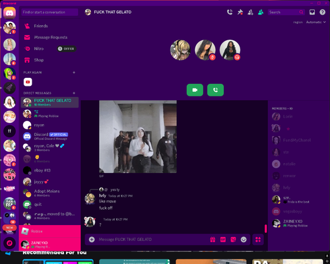
Task: Open Discord Official messages DM
Action: 49,137
